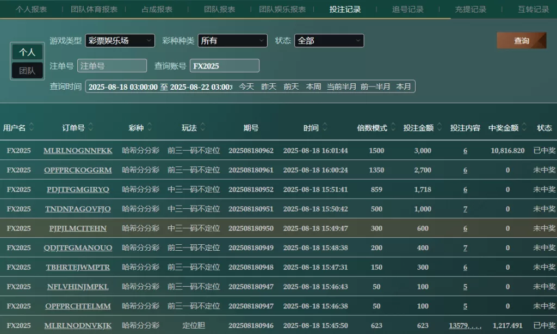Choose 本月 quick date range
This screenshot has width=557, height=334.
pyautogui.click(x=404, y=86)
